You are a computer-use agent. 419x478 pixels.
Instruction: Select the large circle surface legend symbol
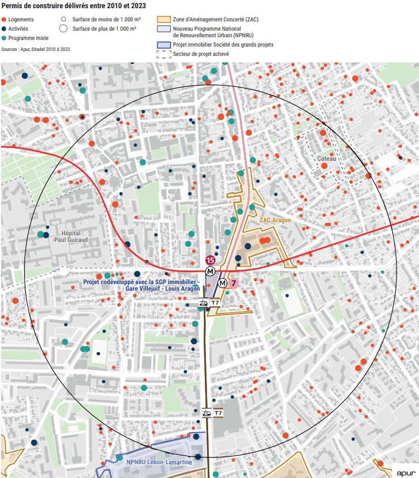63,28
